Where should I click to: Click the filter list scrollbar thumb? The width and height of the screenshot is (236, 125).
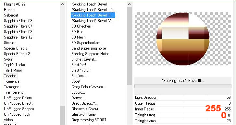129,46
